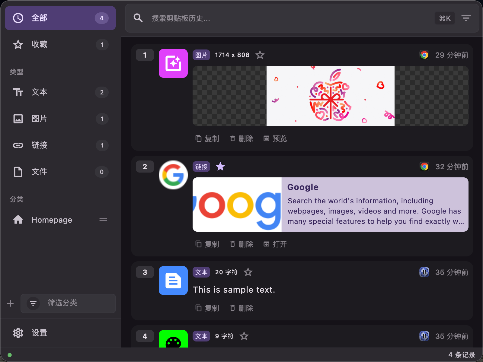Viewport: 483px width, 362px height.
Task: Select the Homepage category
Action: [52, 220]
